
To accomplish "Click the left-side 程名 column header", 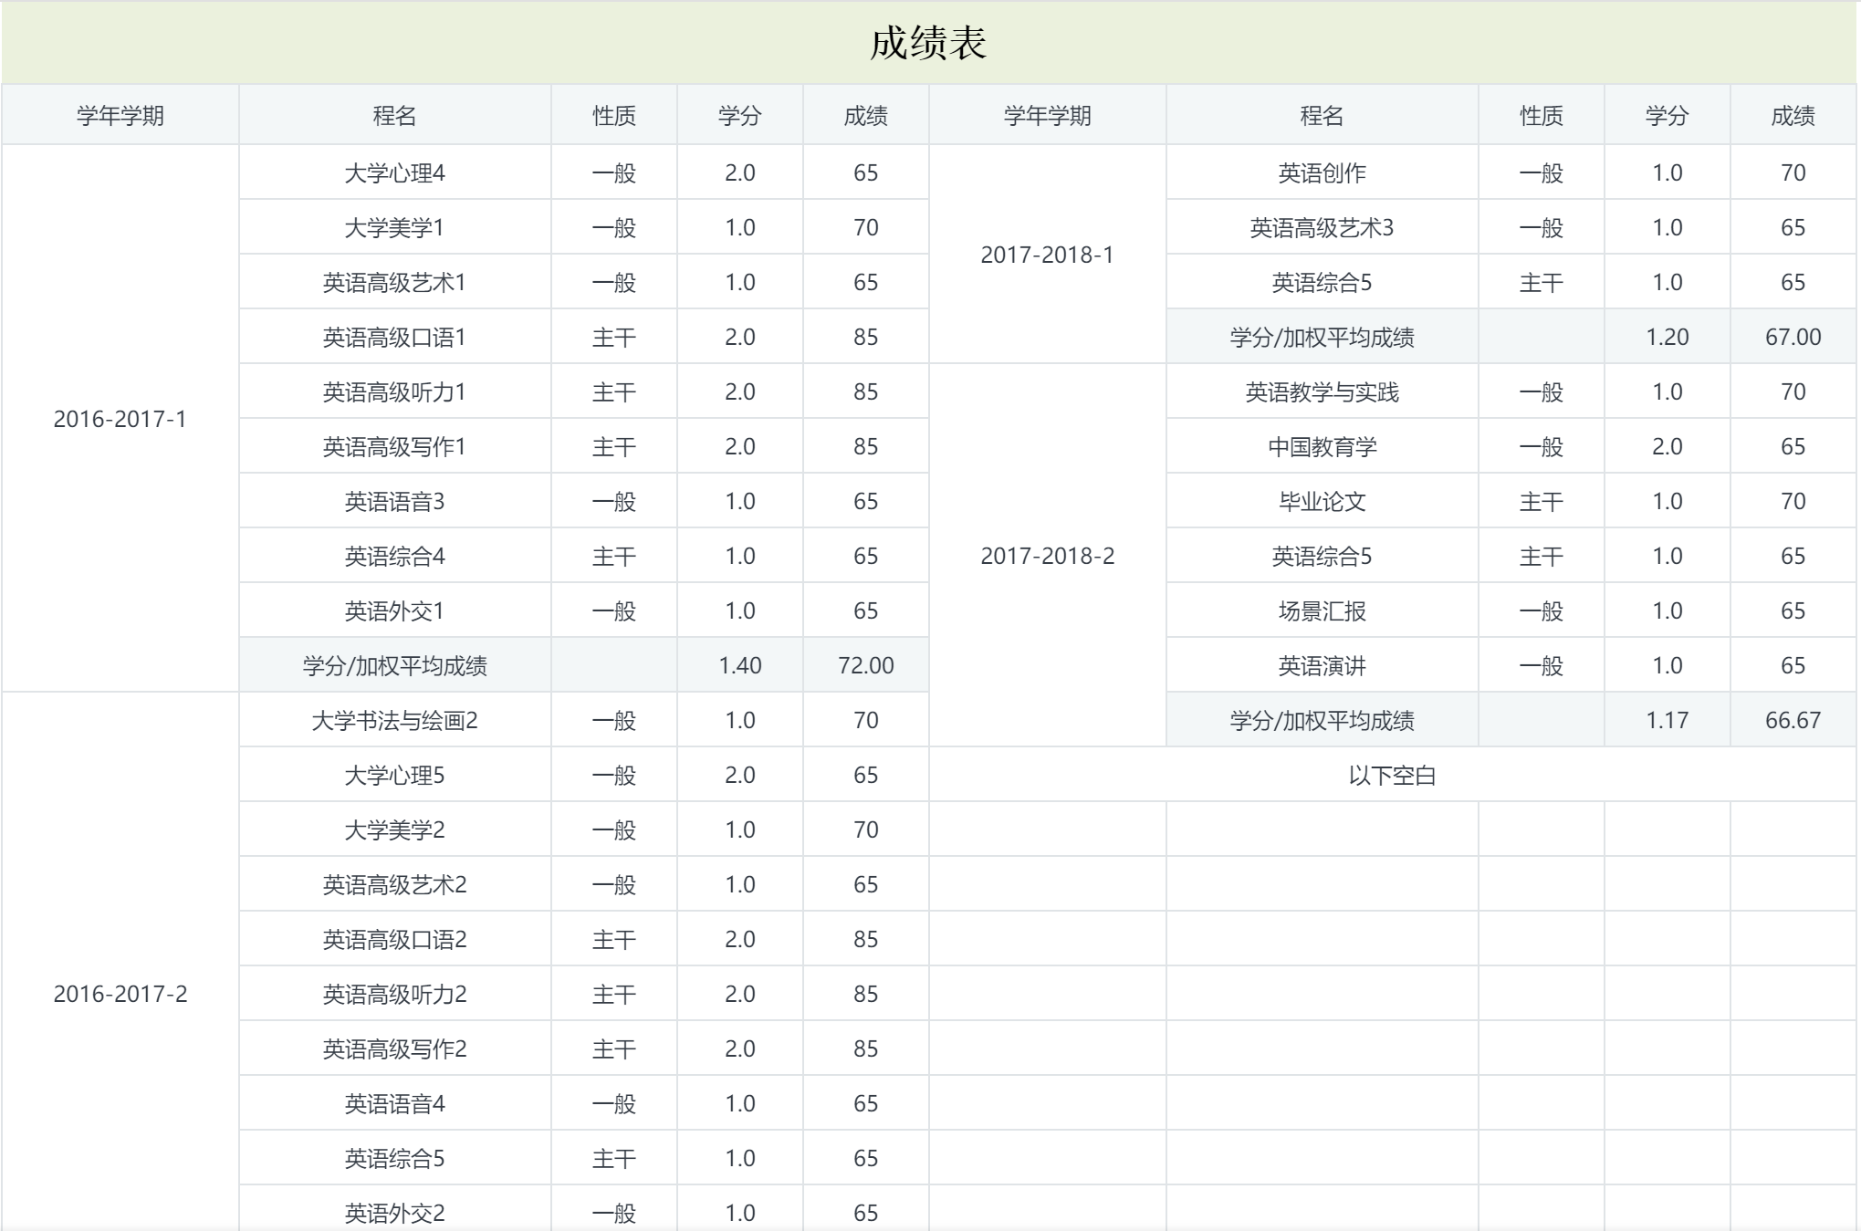I will pyautogui.click(x=394, y=116).
